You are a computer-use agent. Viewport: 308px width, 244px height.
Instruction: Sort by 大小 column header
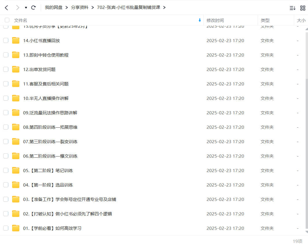(x=301, y=20)
